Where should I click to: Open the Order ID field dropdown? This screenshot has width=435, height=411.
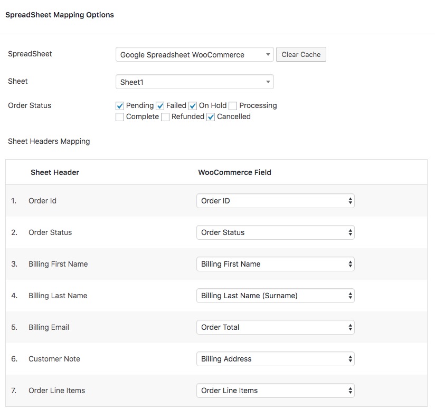click(x=275, y=201)
